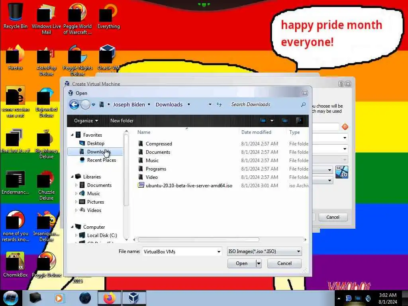
Task: Click the orange warning icon in the wizard
Action: (345, 127)
